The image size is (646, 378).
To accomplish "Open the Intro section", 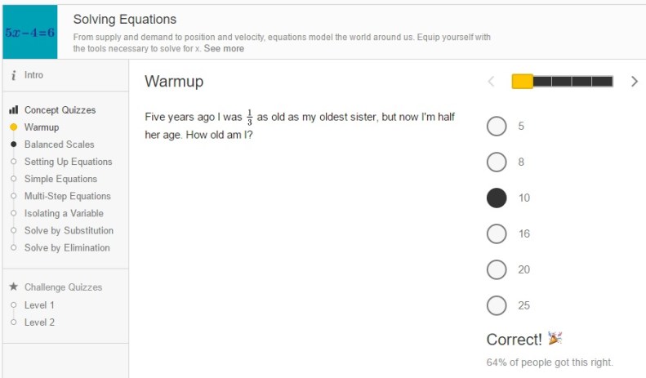I will (x=33, y=75).
